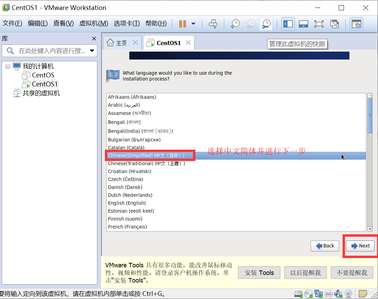Open the 虚拟机(M) menu
The width and height of the screenshot is (378, 299).
(94, 23)
